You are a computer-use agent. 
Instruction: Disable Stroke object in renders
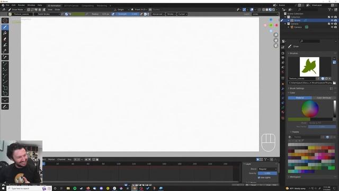335,20
